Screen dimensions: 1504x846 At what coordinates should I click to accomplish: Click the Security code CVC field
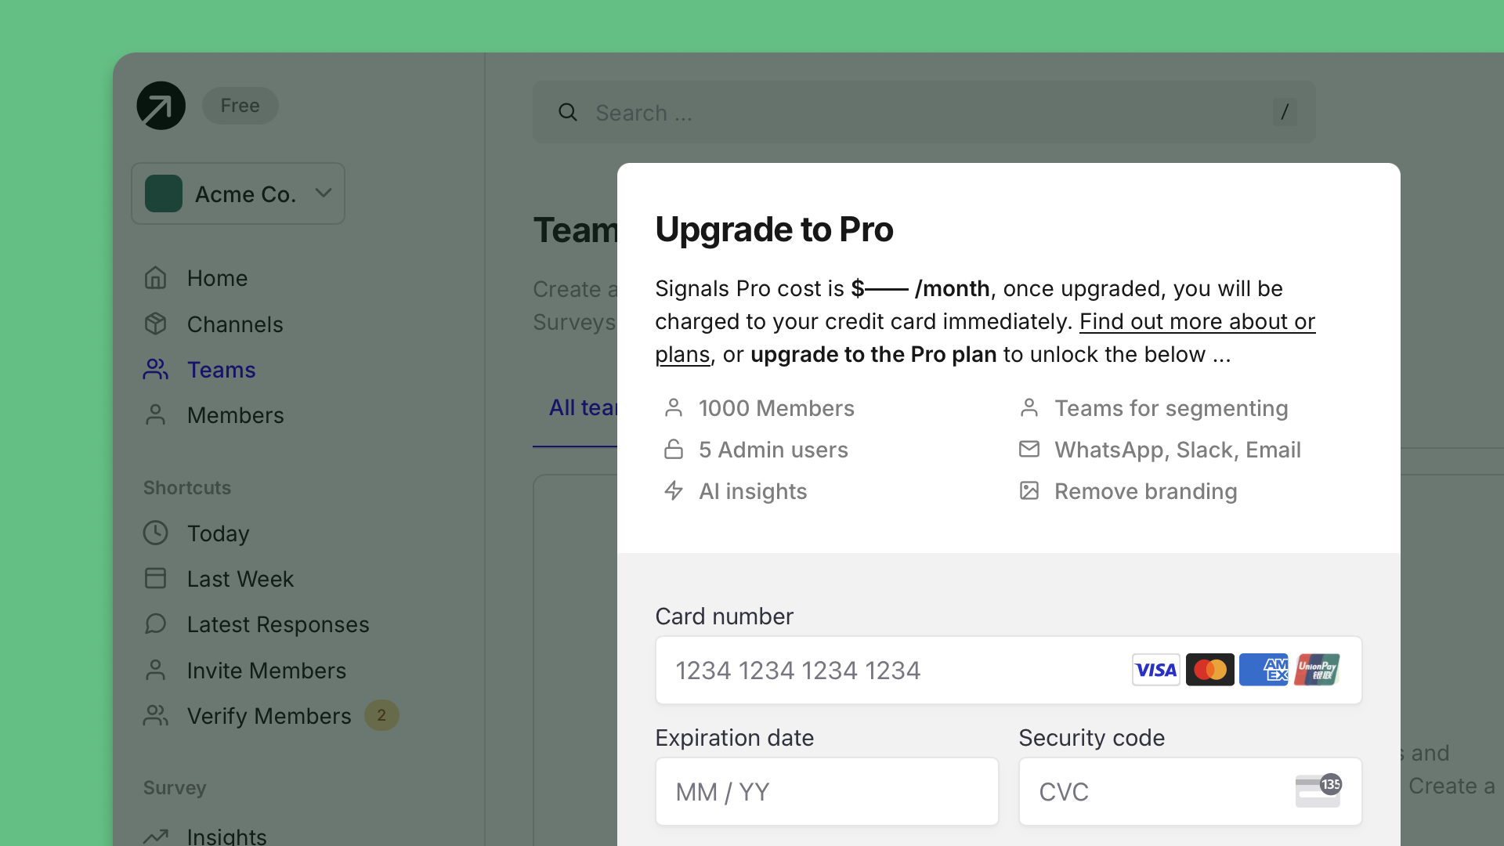pos(1159,792)
